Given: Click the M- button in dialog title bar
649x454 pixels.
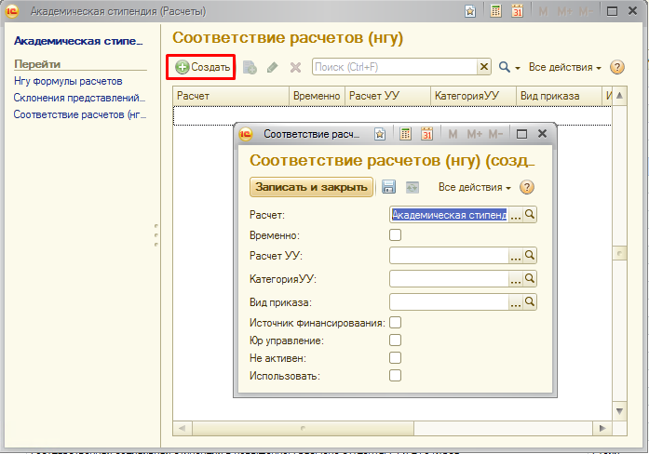Looking at the screenshot, I should click(x=495, y=134).
